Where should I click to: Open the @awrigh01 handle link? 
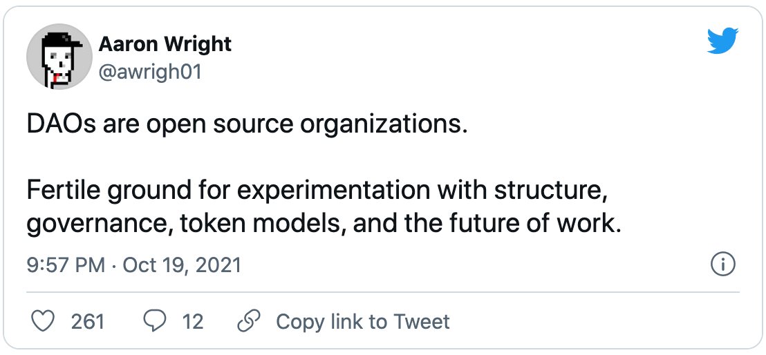coord(149,71)
